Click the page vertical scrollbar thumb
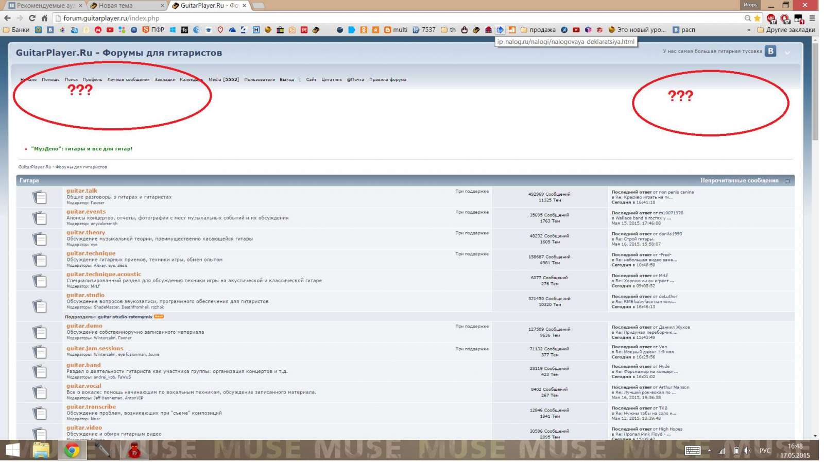The width and height of the screenshot is (824, 462). (815, 92)
